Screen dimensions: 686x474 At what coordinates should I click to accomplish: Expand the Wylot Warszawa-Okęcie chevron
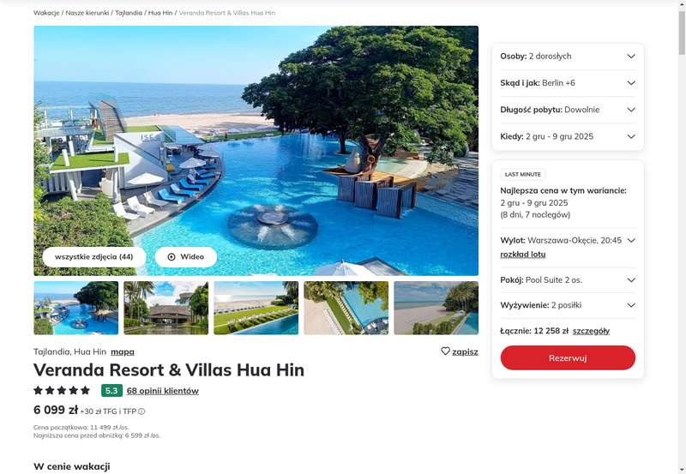pyautogui.click(x=631, y=241)
